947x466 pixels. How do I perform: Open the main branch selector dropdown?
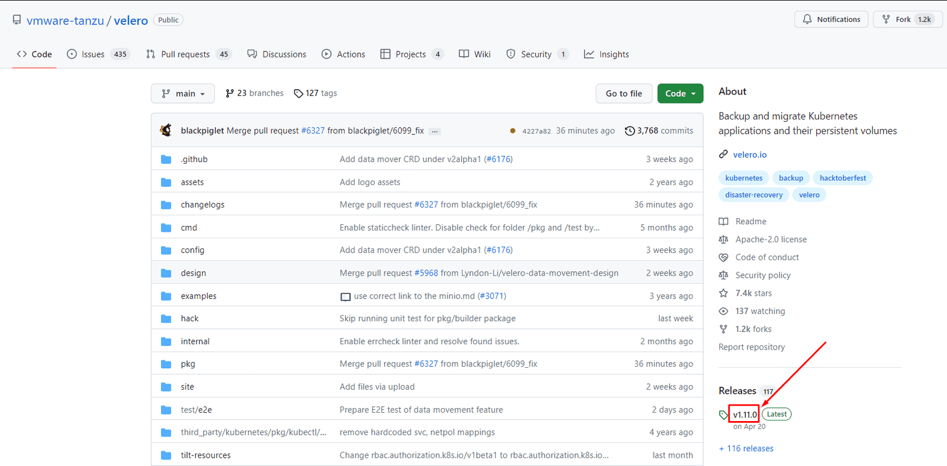pyautogui.click(x=183, y=93)
